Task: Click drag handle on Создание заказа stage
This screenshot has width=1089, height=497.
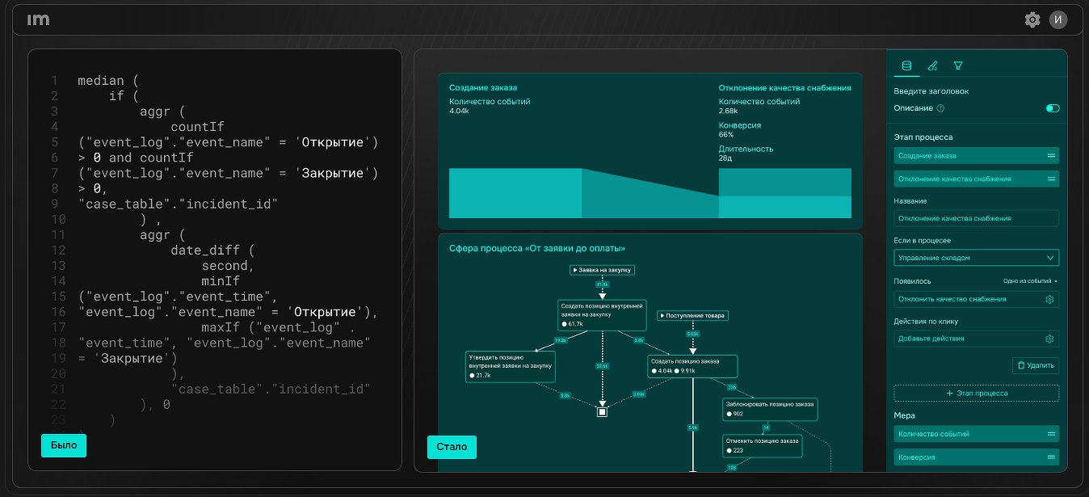Action: pos(1051,155)
